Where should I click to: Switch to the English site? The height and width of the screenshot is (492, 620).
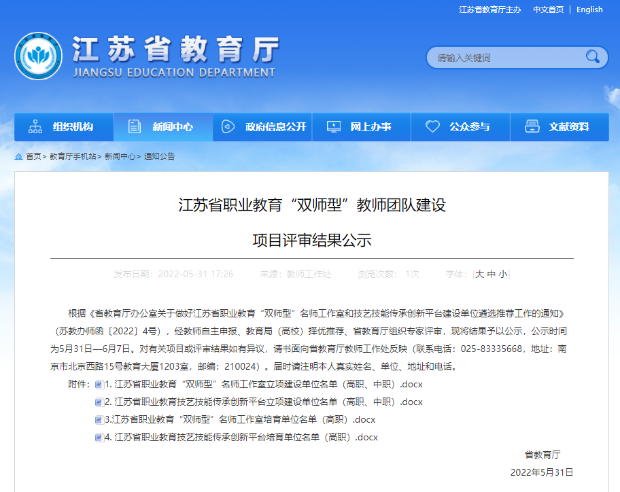coord(589,10)
